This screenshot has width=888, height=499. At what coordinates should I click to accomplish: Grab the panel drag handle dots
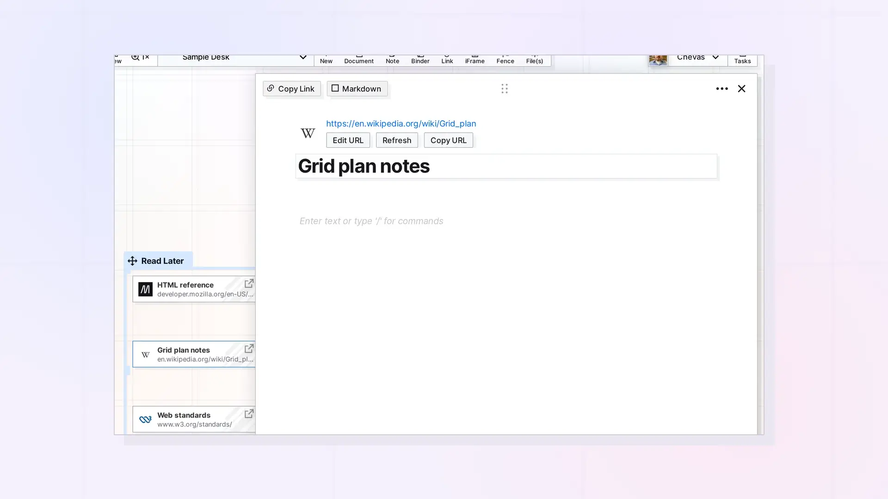point(504,88)
